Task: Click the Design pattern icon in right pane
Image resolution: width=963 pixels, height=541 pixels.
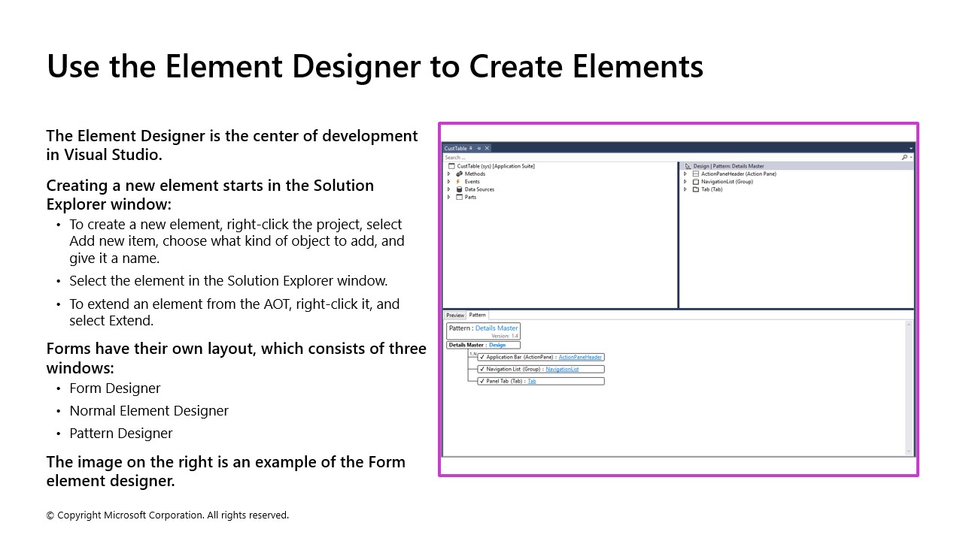Action: [x=688, y=166]
